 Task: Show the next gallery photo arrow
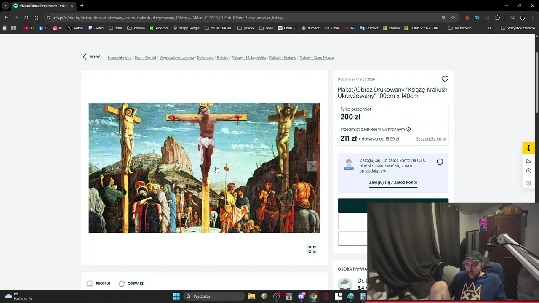(312, 166)
